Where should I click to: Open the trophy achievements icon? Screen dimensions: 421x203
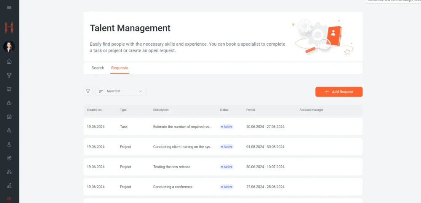point(9,75)
